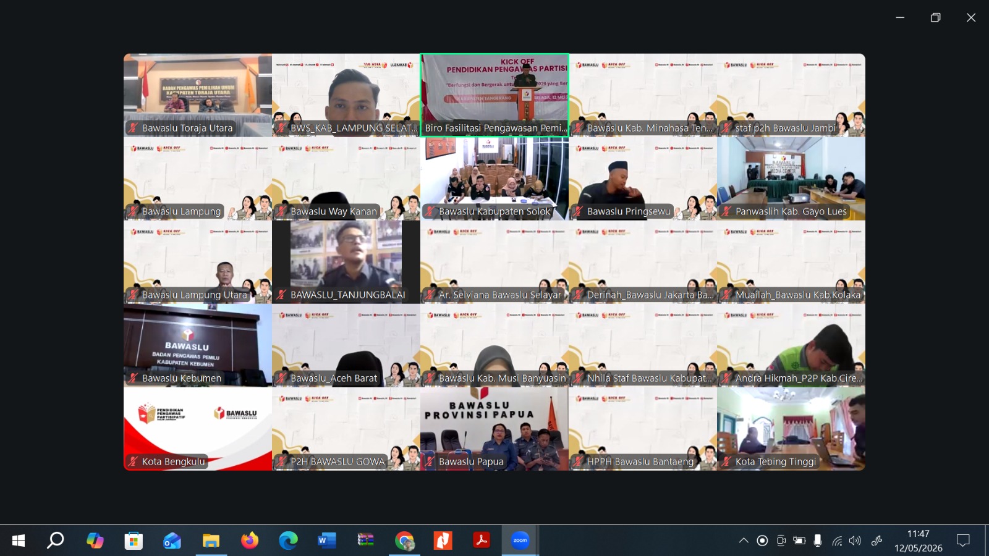Click the Nhila Staf Bawaslu tile
The image size is (989, 556).
[x=643, y=345]
